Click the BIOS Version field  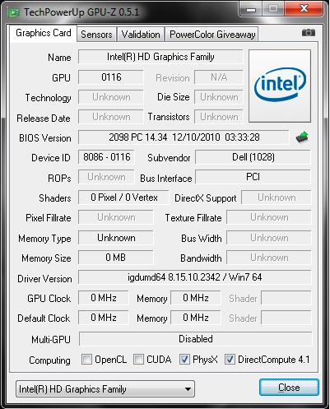pos(184,137)
